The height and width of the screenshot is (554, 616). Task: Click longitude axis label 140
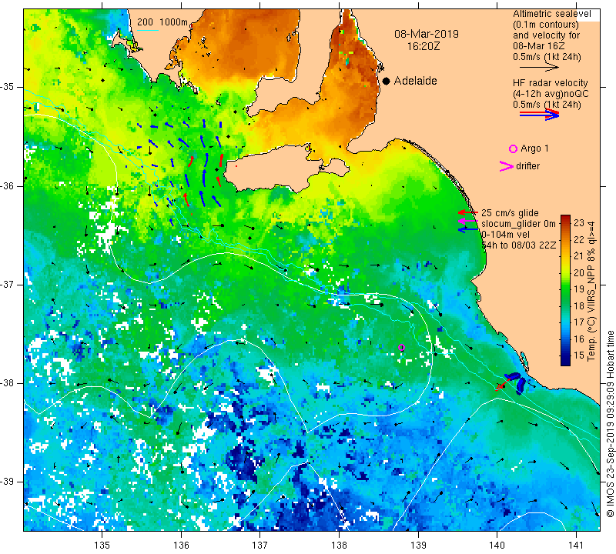coord(497,545)
